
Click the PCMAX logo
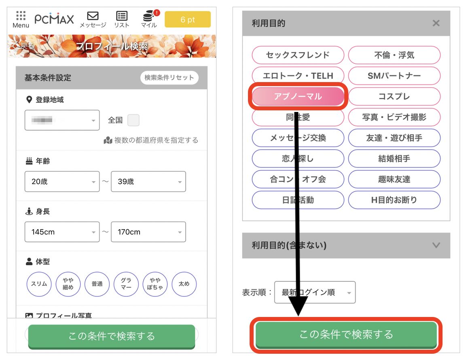(x=54, y=19)
